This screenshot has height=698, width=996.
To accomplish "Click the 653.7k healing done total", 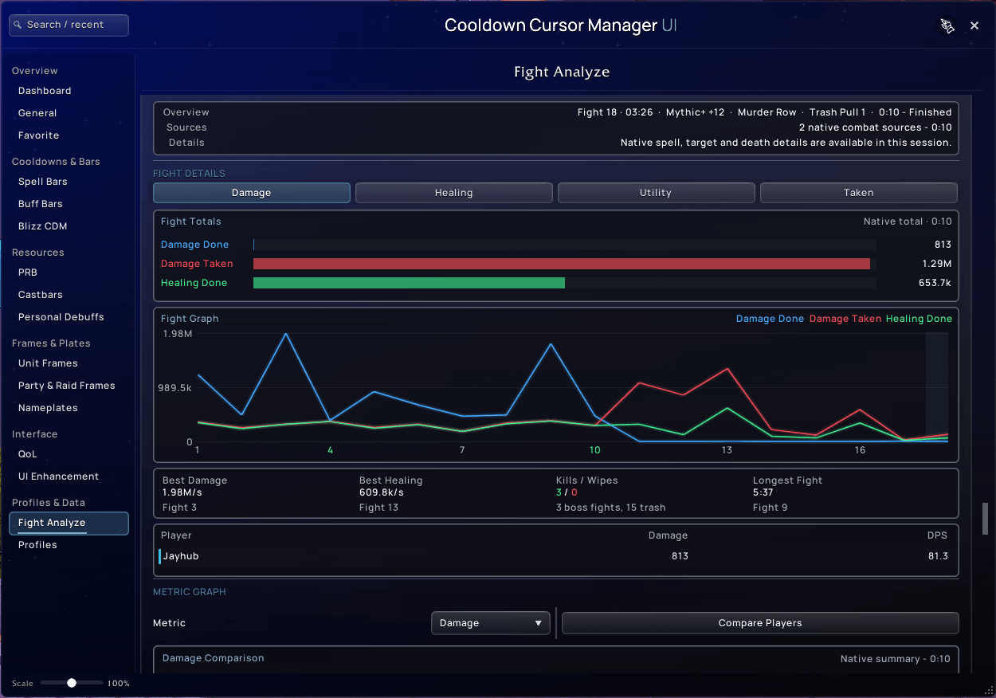I will click(x=935, y=283).
